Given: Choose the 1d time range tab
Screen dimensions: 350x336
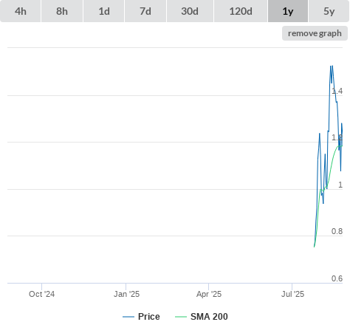Looking at the screenshot, I should pos(104,11).
